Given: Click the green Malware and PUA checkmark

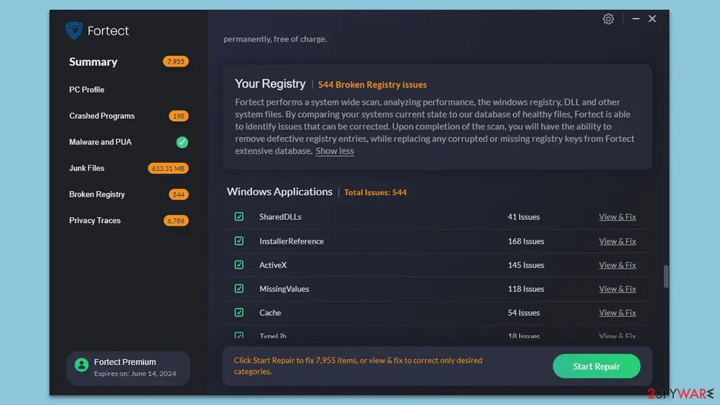Looking at the screenshot, I should [x=182, y=142].
